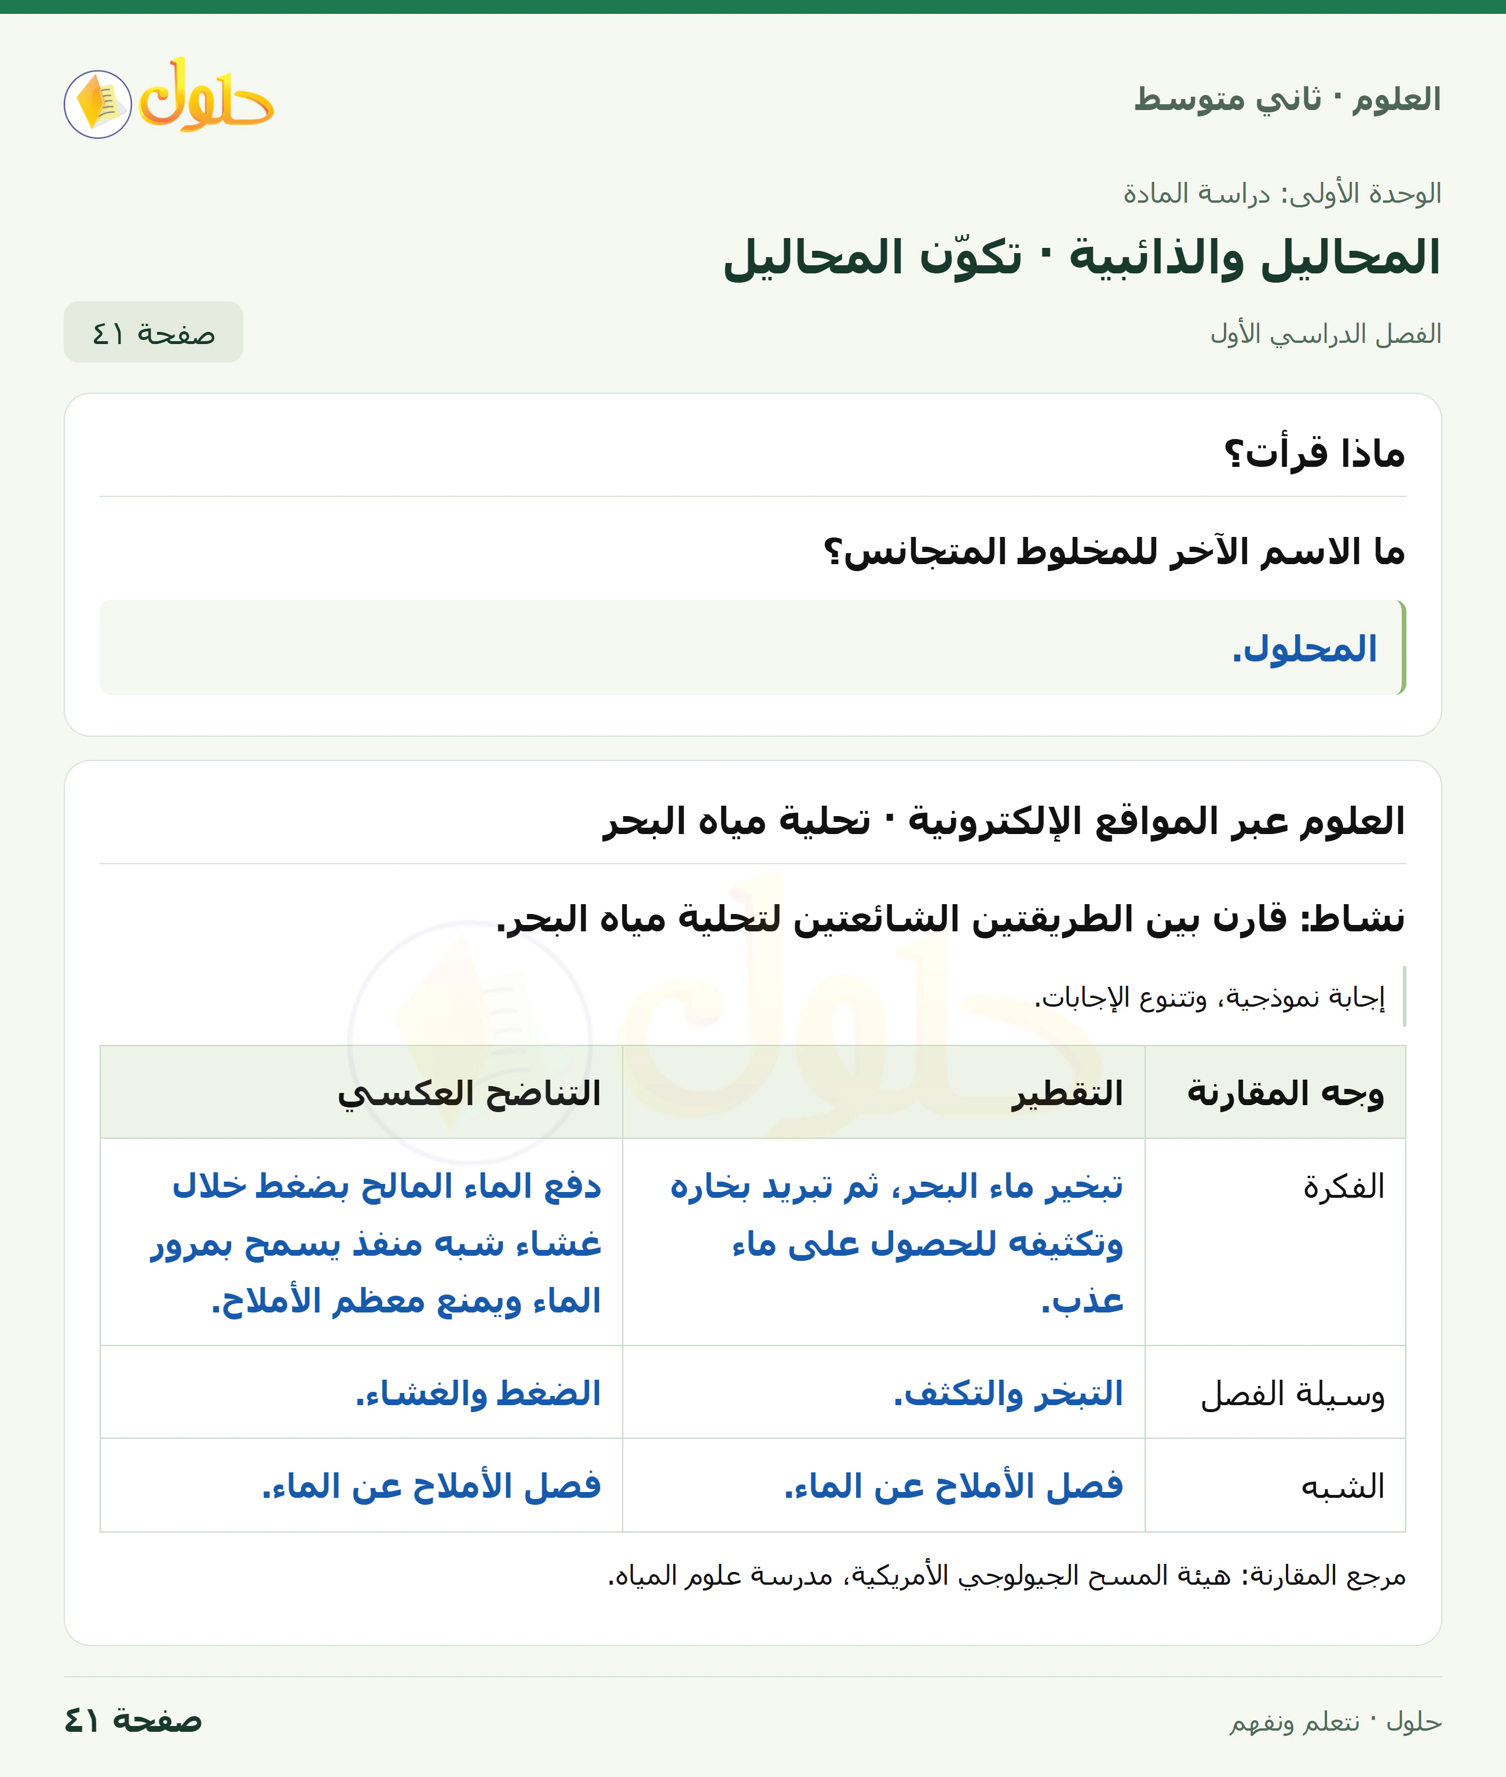
Task: Click the حلول logo icon
Action: 169,99
